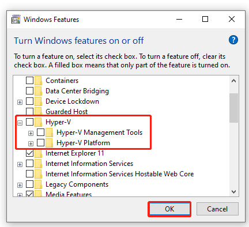The width and height of the screenshot is (249, 227).
Task: Dismiss the dialog with Cancel
Action: pos(217,209)
